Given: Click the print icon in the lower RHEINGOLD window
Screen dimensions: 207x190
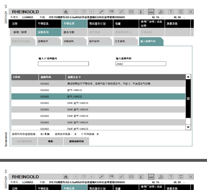Looking at the screenshot, I should pyautogui.click(x=151, y=177).
